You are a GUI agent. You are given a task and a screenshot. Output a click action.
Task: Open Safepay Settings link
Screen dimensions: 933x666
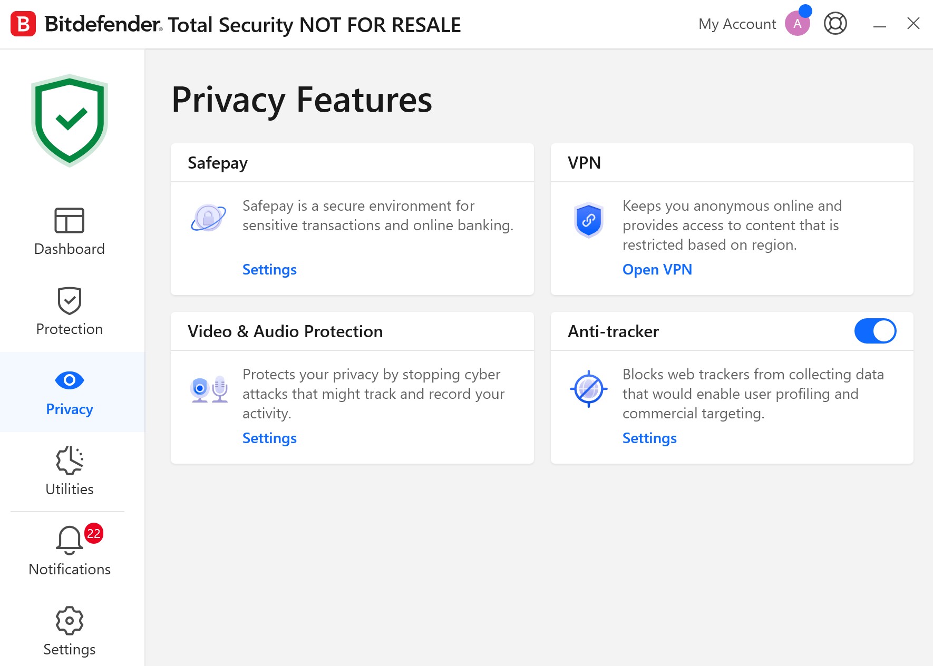pos(269,270)
